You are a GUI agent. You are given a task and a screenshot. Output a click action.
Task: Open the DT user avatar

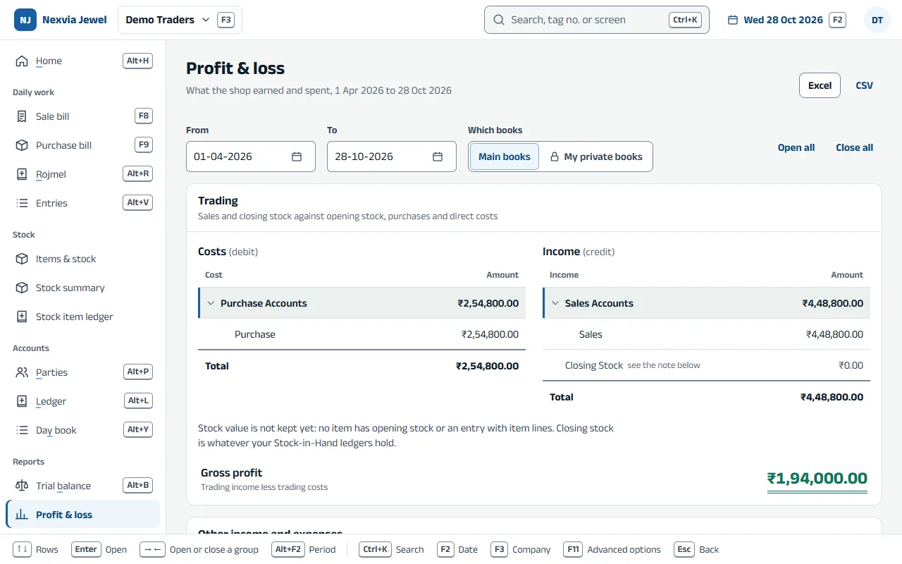tap(877, 20)
